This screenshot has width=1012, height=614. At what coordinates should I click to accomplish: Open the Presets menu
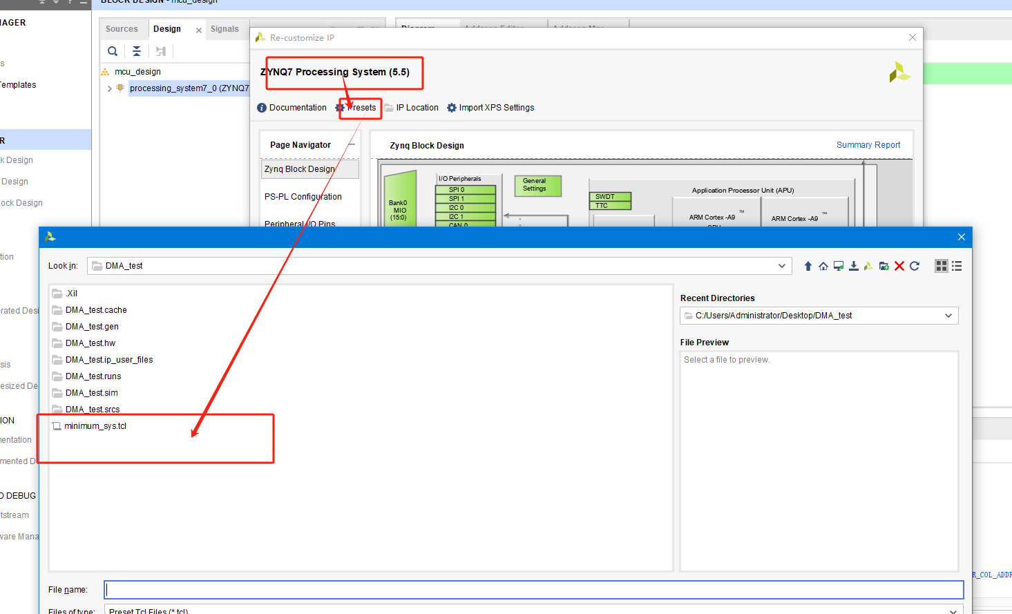tap(356, 108)
